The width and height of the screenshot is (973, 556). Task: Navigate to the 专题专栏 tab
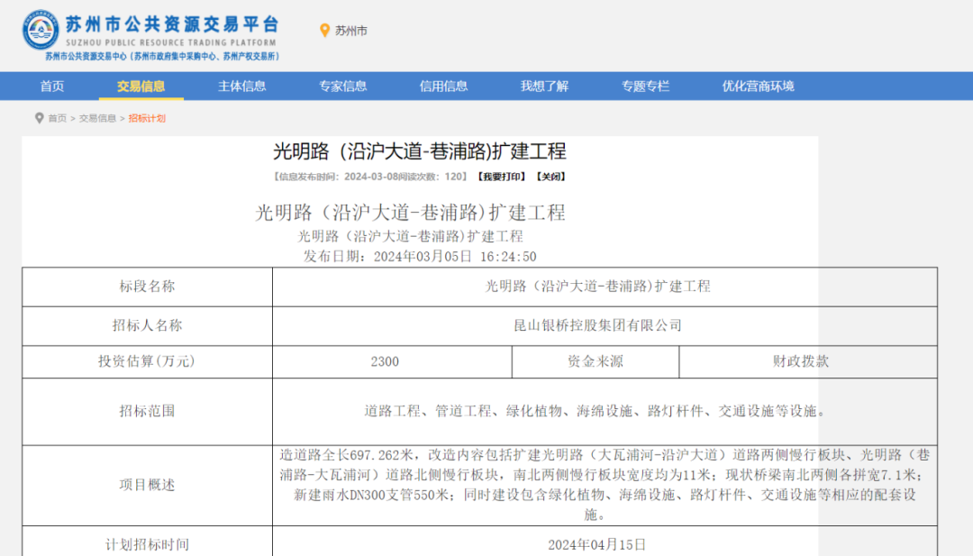click(x=646, y=87)
